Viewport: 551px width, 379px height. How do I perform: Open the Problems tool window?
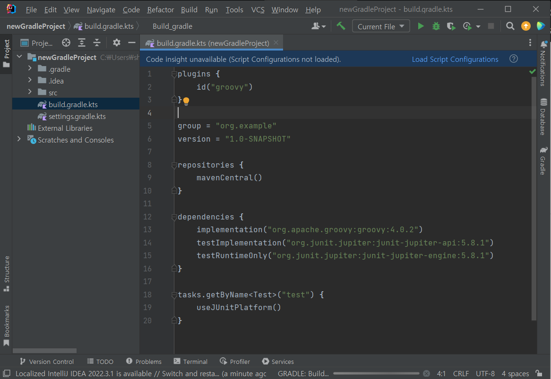point(144,362)
